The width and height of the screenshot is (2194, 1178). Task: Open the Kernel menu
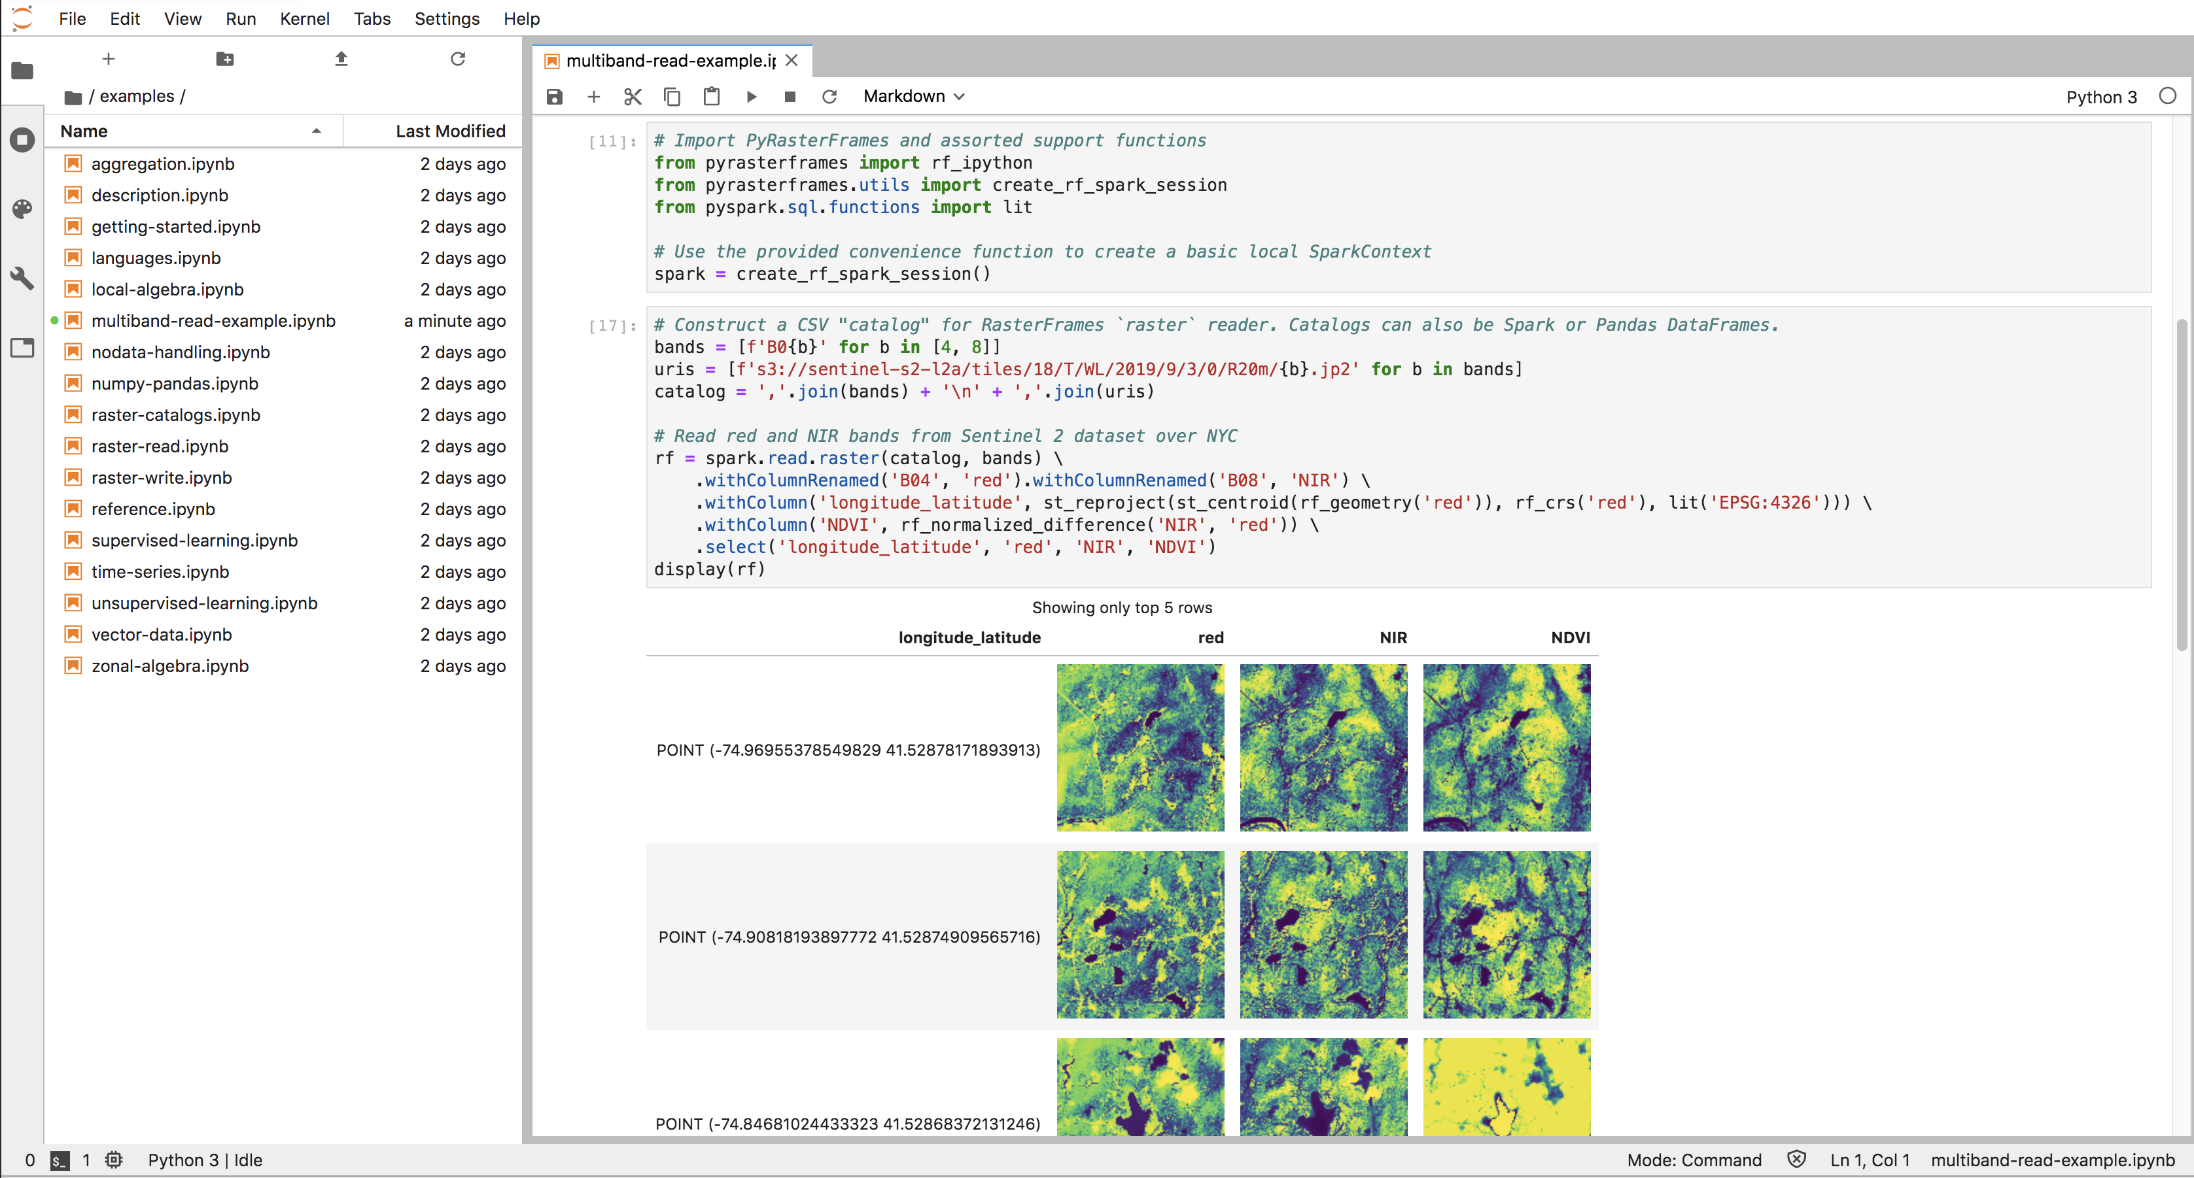pos(304,19)
